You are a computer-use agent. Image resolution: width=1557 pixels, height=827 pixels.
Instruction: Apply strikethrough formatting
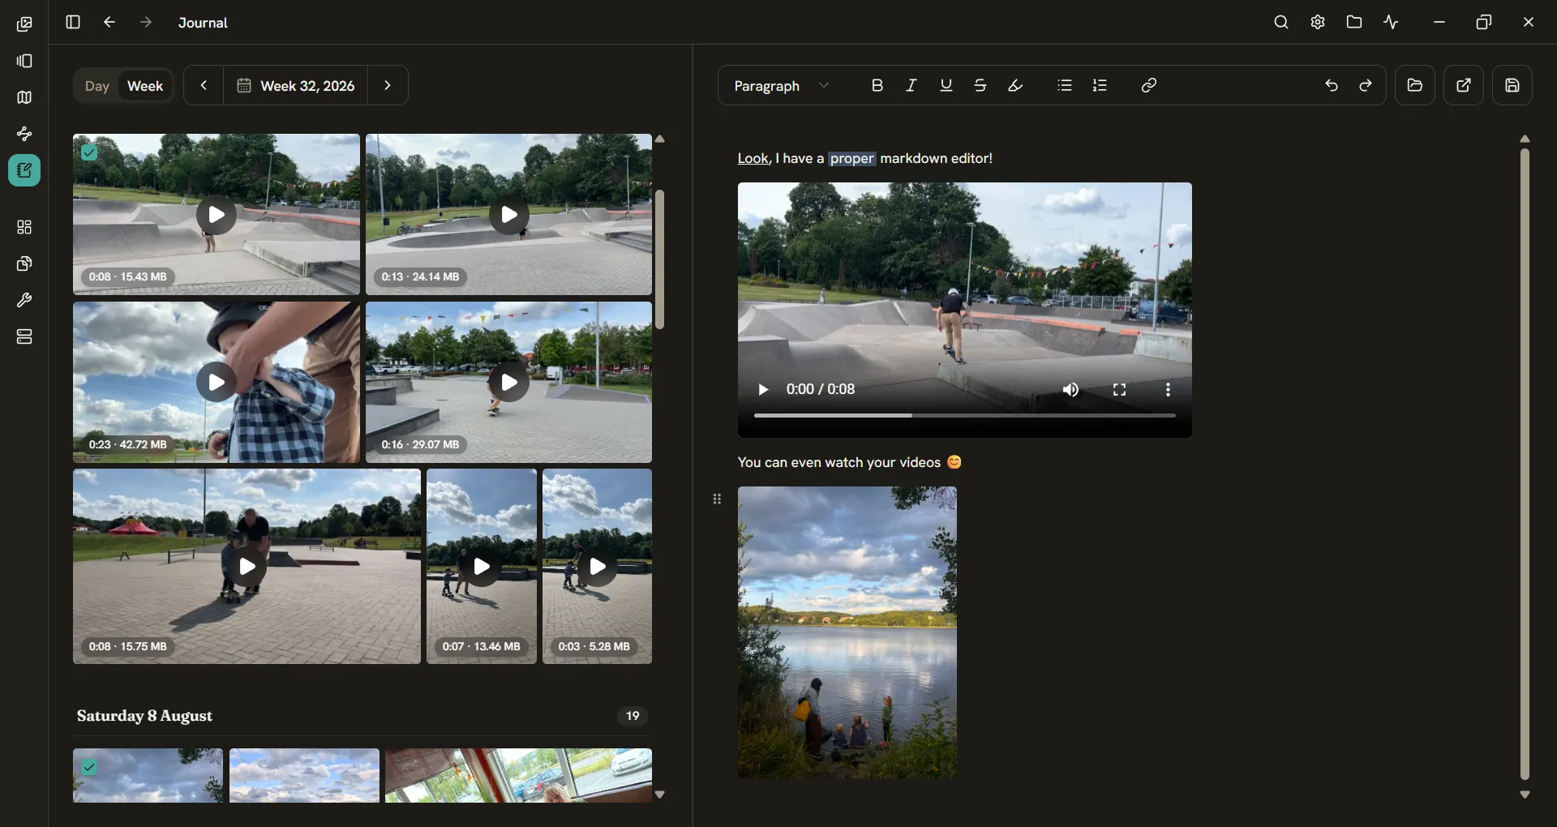(x=980, y=85)
